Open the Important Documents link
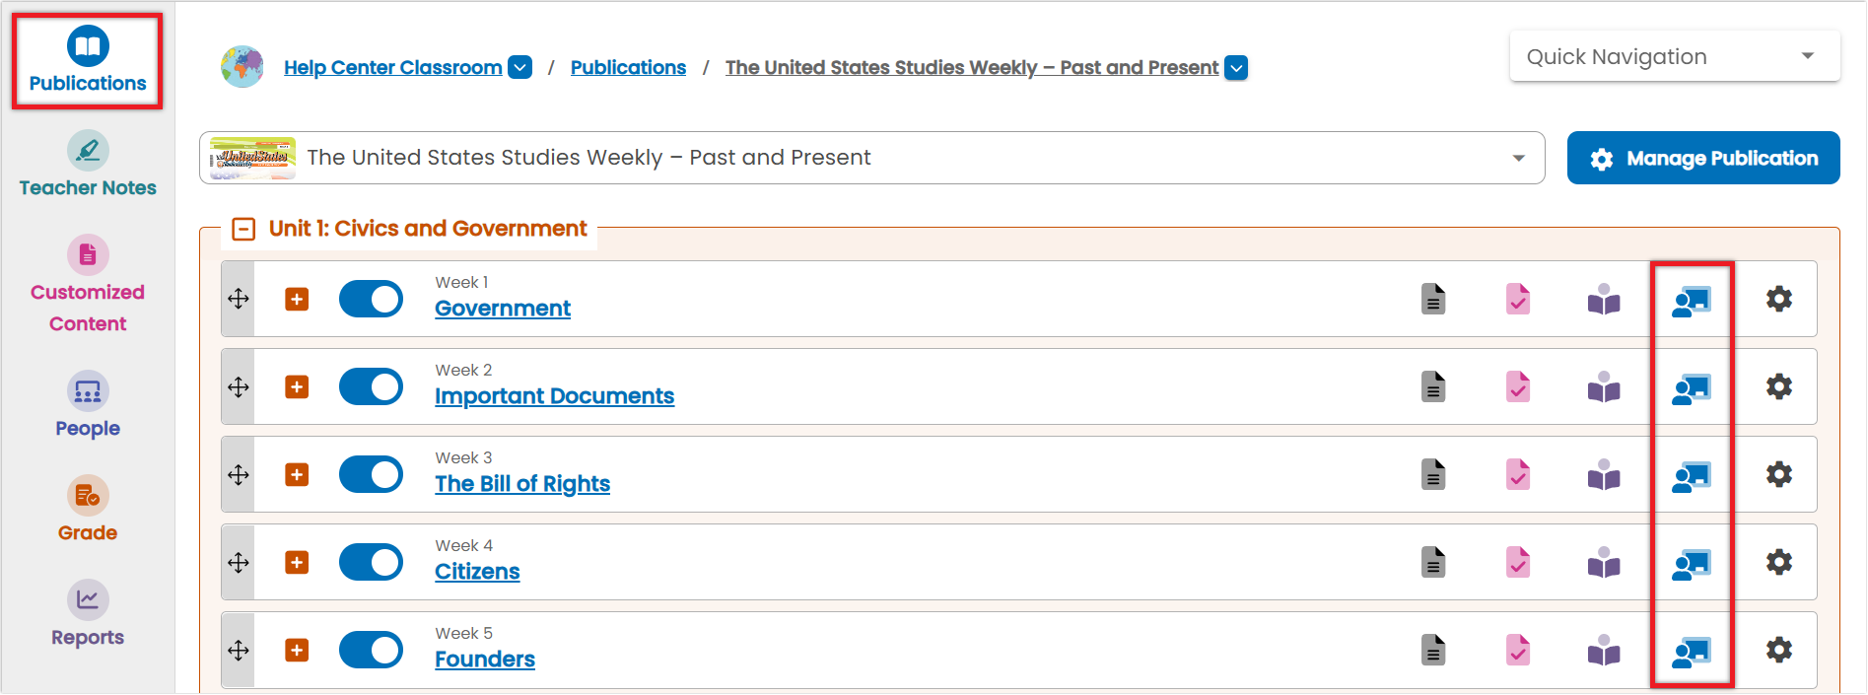 pos(554,396)
